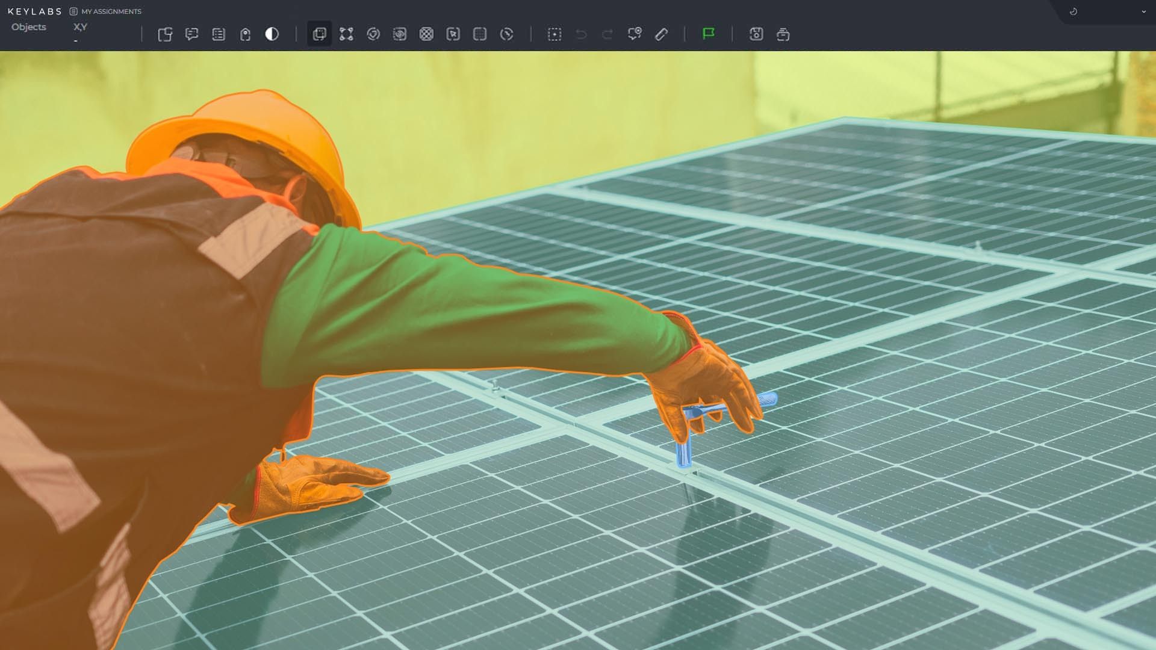Viewport: 1156px width, 650px height.
Task: Pick the cursor selection box tool
Action: tap(453, 34)
